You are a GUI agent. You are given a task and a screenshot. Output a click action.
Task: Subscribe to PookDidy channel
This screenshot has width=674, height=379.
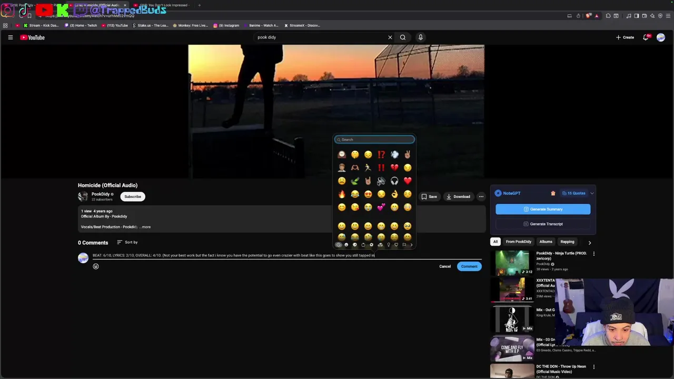pyautogui.click(x=133, y=196)
